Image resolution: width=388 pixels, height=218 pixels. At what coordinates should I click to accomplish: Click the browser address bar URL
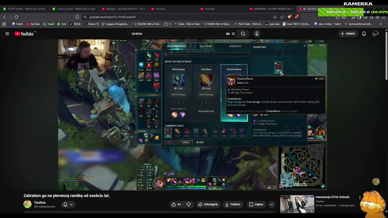(x=112, y=17)
